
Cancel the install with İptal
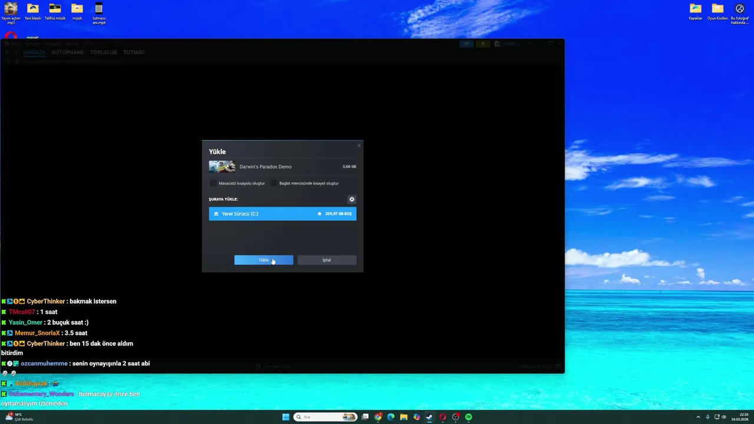click(326, 260)
